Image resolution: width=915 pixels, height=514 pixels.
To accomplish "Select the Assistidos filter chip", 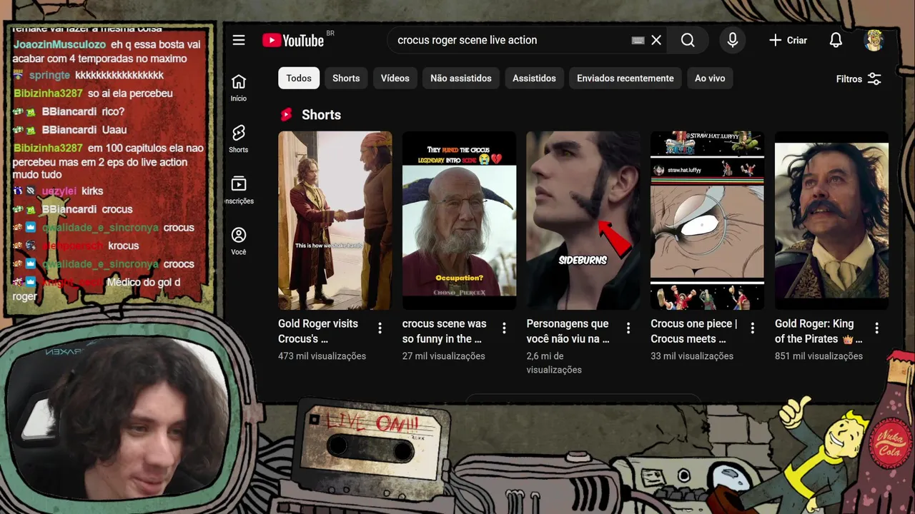I will click(x=534, y=79).
